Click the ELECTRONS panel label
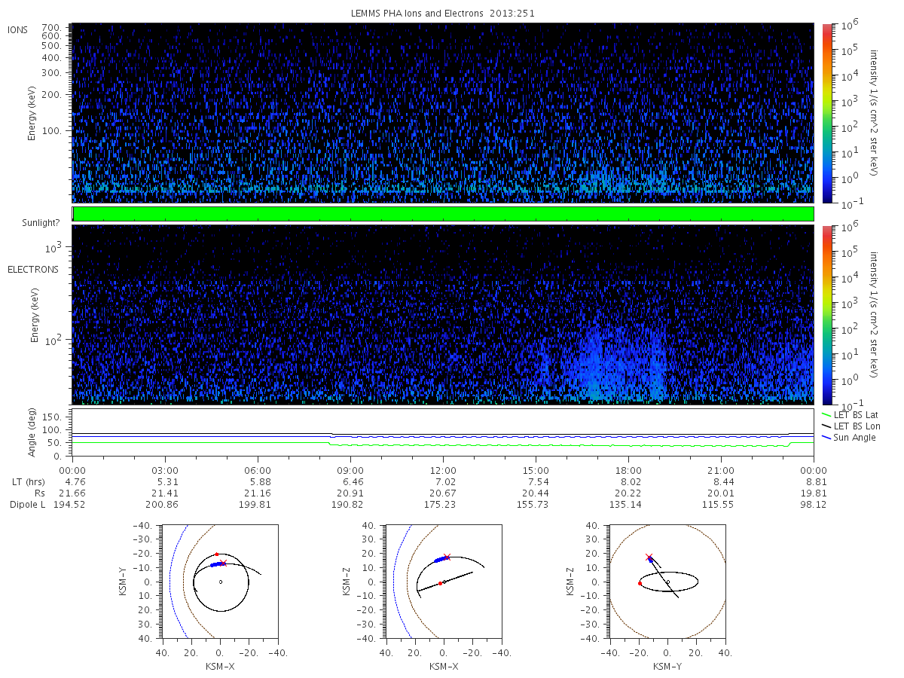This screenshot has width=904, height=678. [x=33, y=269]
